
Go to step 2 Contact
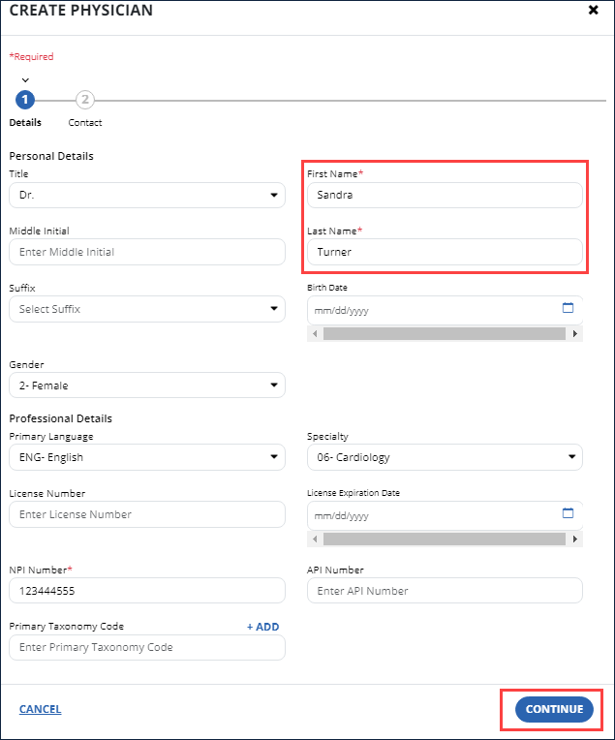click(85, 100)
